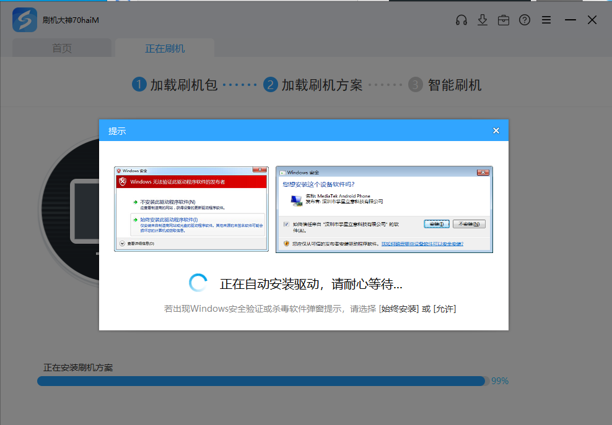Click the loading spinner icon

coord(198,283)
